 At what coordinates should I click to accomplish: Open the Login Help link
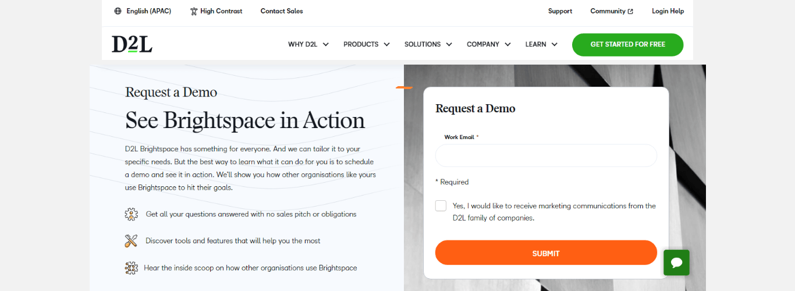point(668,11)
